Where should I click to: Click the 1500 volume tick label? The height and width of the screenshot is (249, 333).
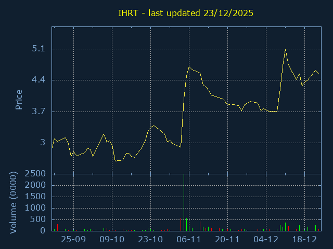[35, 197]
